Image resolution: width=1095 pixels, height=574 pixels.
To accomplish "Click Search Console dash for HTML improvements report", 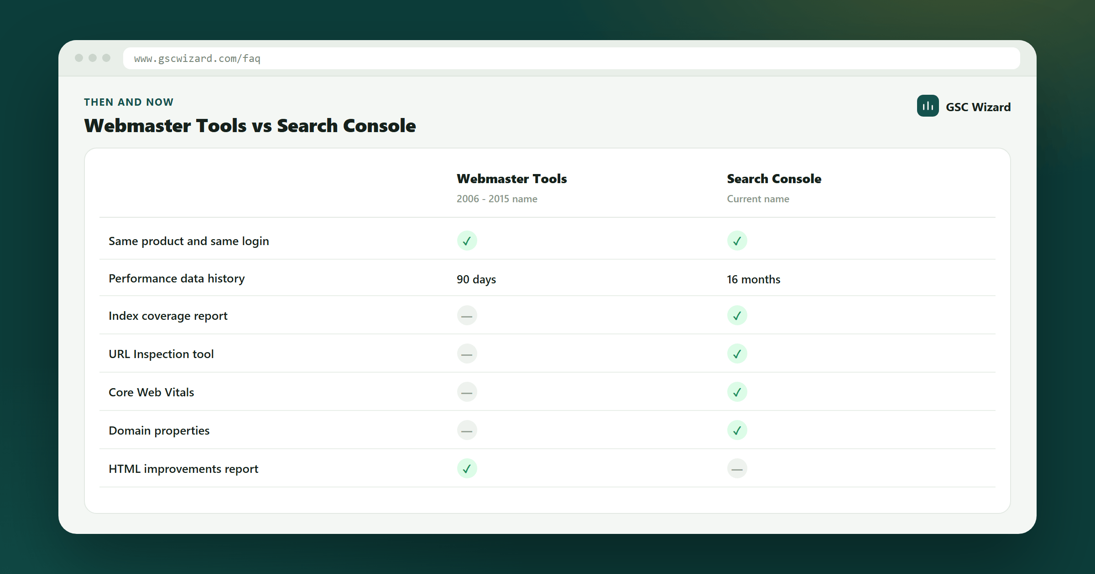I will click(x=737, y=468).
